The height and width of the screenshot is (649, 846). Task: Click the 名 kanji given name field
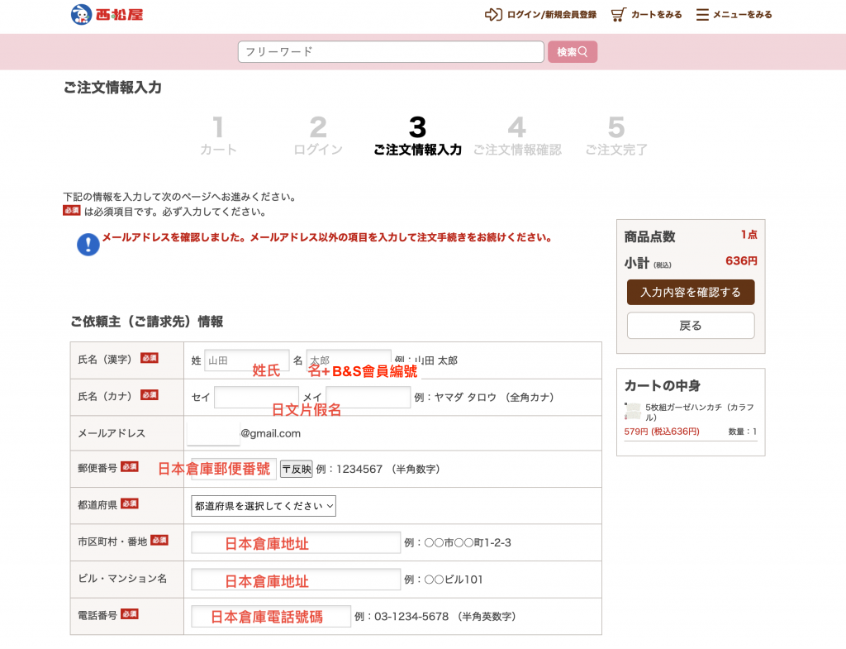(x=348, y=360)
